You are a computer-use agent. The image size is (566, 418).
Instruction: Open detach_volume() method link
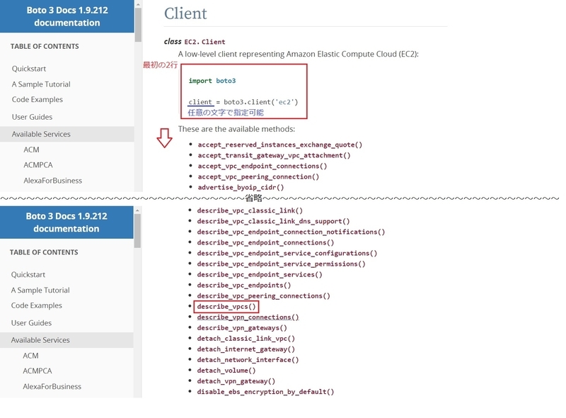click(x=226, y=371)
